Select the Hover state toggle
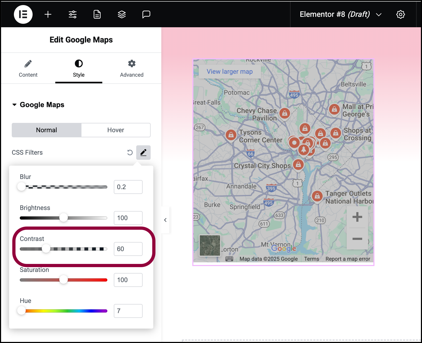Screen dimensions: 422x343 point(116,130)
